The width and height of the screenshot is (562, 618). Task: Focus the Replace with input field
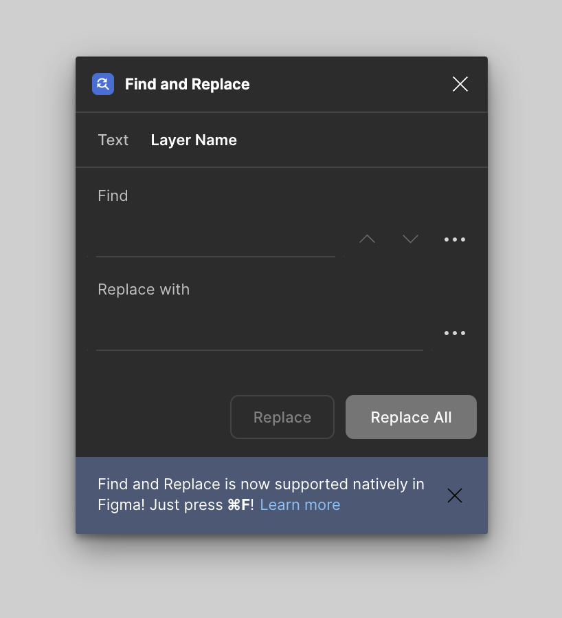click(x=260, y=333)
